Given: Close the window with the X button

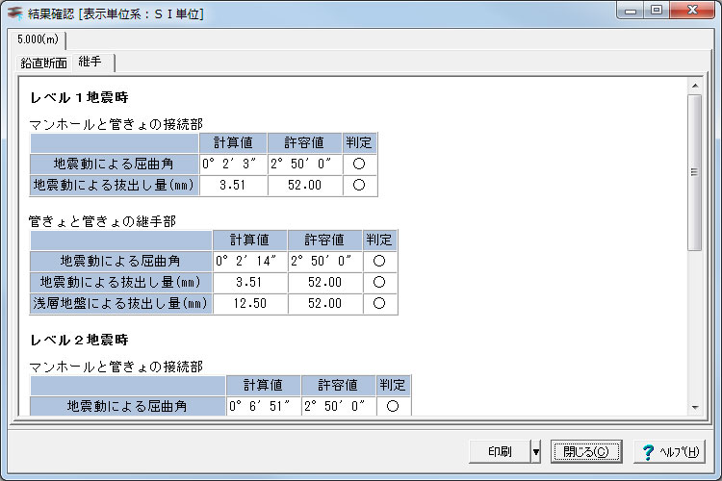Looking at the screenshot, I should point(692,11).
